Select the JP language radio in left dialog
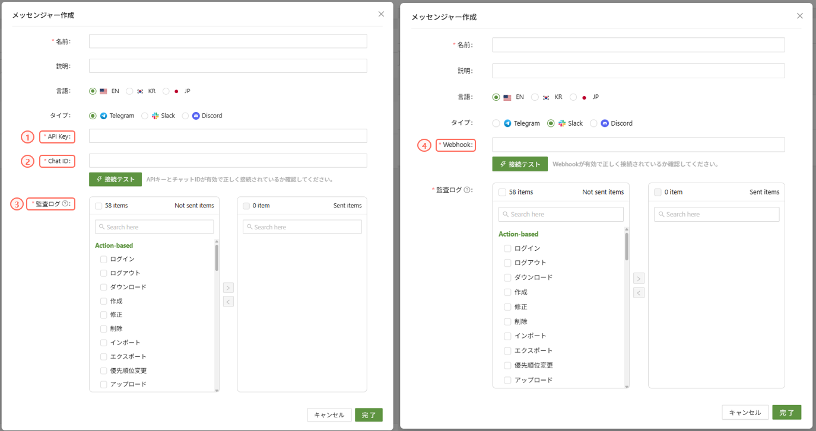The height and width of the screenshot is (431, 816). coord(166,91)
